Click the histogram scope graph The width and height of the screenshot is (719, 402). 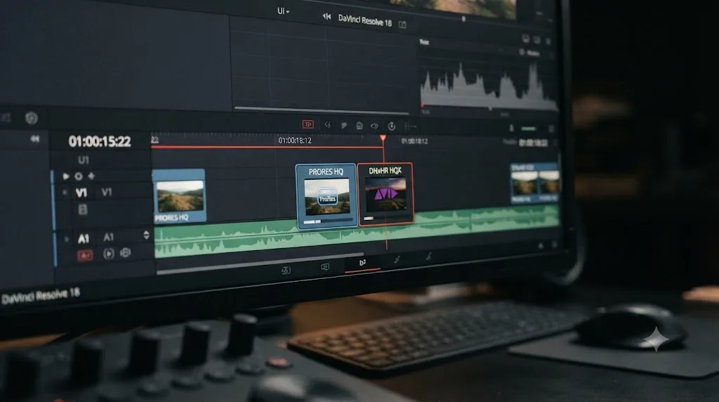(489, 86)
